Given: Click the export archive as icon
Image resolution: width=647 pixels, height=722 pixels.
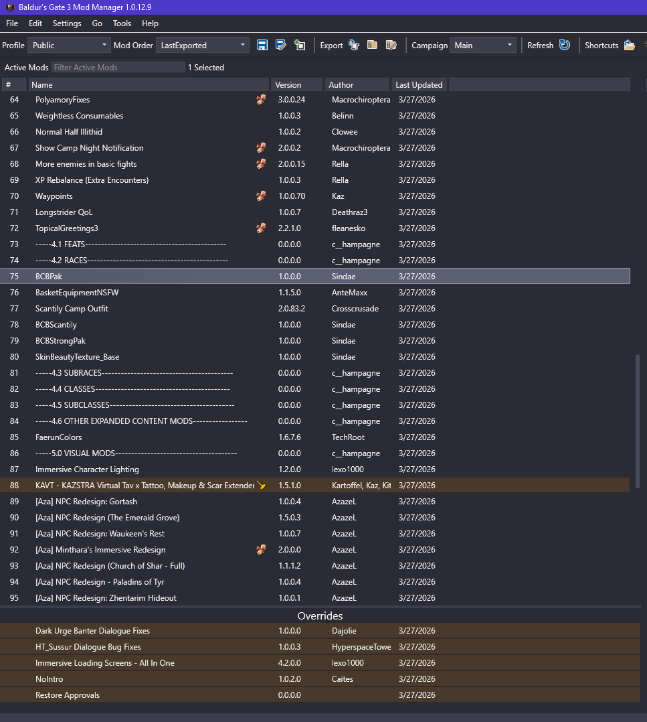Looking at the screenshot, I should click(391, 45).
